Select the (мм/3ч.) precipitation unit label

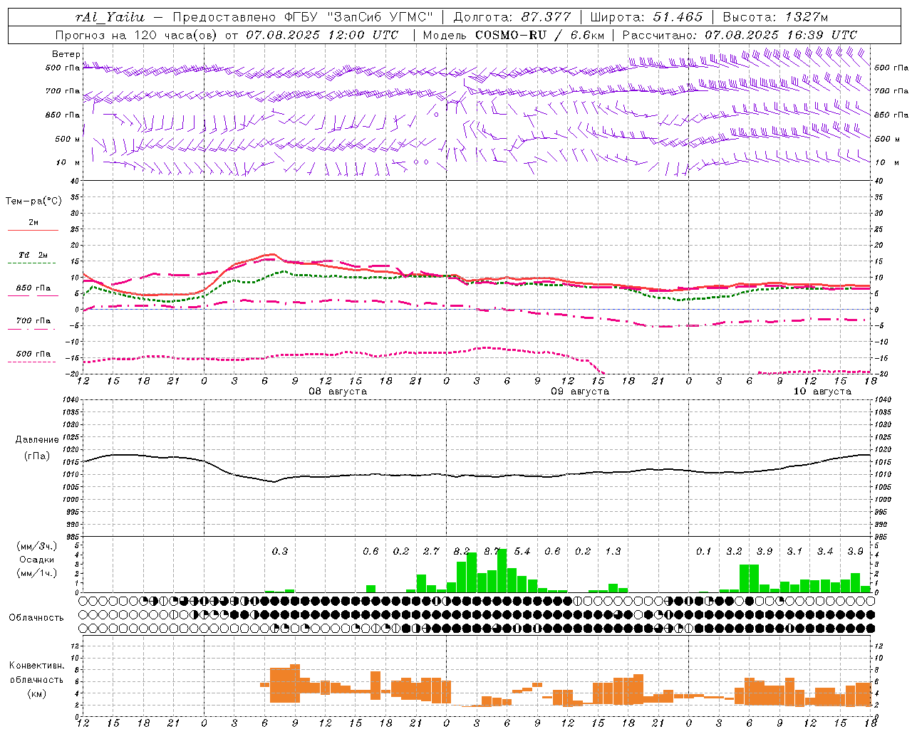pyautogui.click(x=37, y=546)
